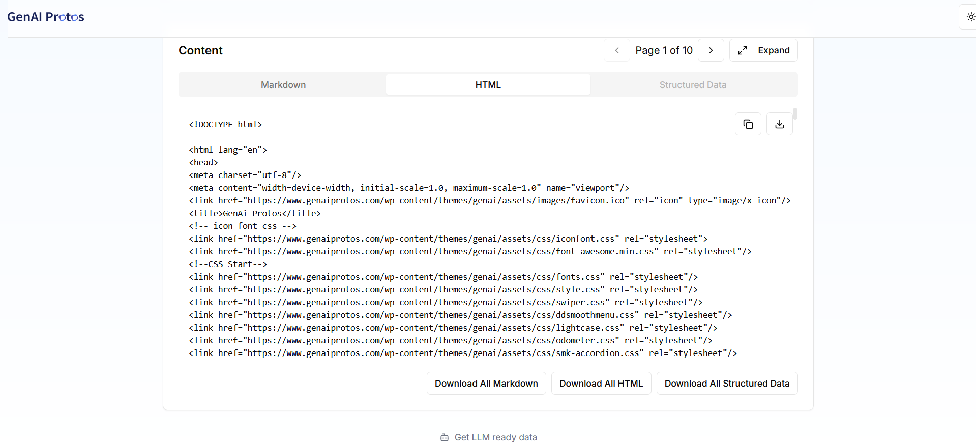
Task: Copy the HTML content to clipboard
Action: tap(748, 124)
